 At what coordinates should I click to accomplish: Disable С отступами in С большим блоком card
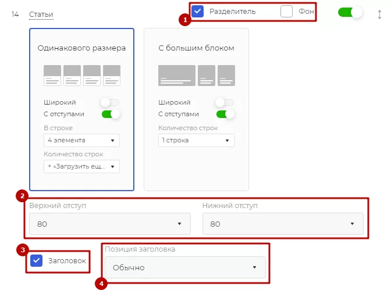[x=225, y=114]
